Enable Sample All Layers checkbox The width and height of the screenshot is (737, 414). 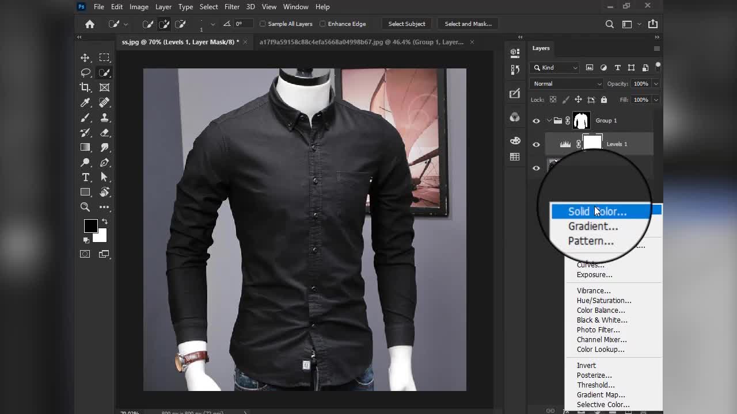click(x=263, y=24)
